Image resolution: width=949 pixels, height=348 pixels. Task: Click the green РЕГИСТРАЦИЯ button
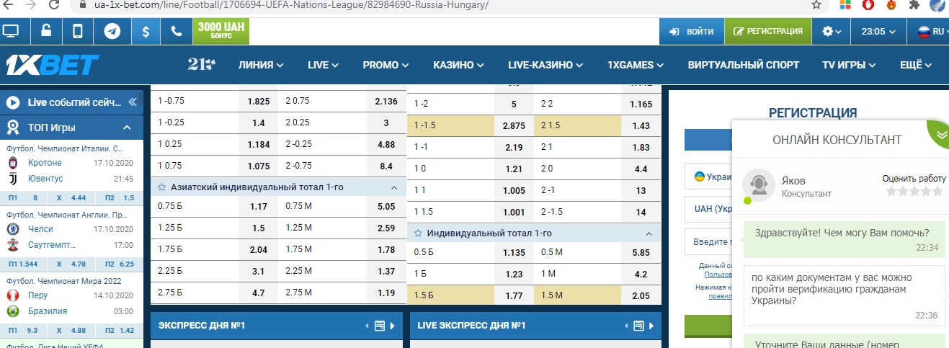[x=768, y=32]
